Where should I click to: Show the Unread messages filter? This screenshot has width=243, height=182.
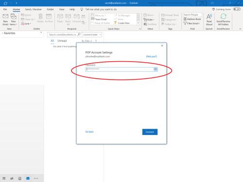(x=62, y=41)
